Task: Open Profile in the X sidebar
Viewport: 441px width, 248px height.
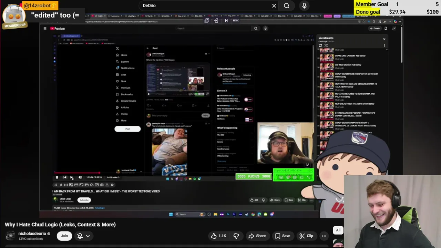Action: pos(122,114)
